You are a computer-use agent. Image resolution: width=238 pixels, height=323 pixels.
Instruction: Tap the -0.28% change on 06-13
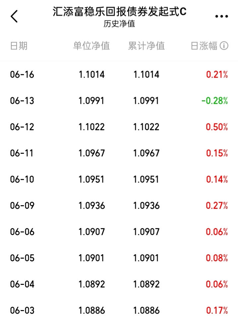214,101
